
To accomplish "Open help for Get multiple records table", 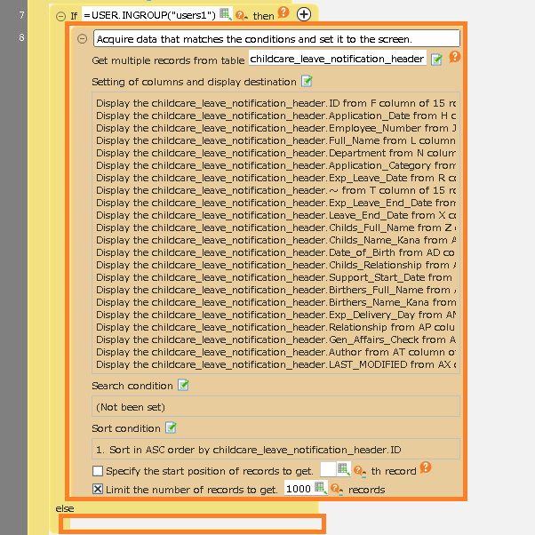I will [x=454, y=57].
